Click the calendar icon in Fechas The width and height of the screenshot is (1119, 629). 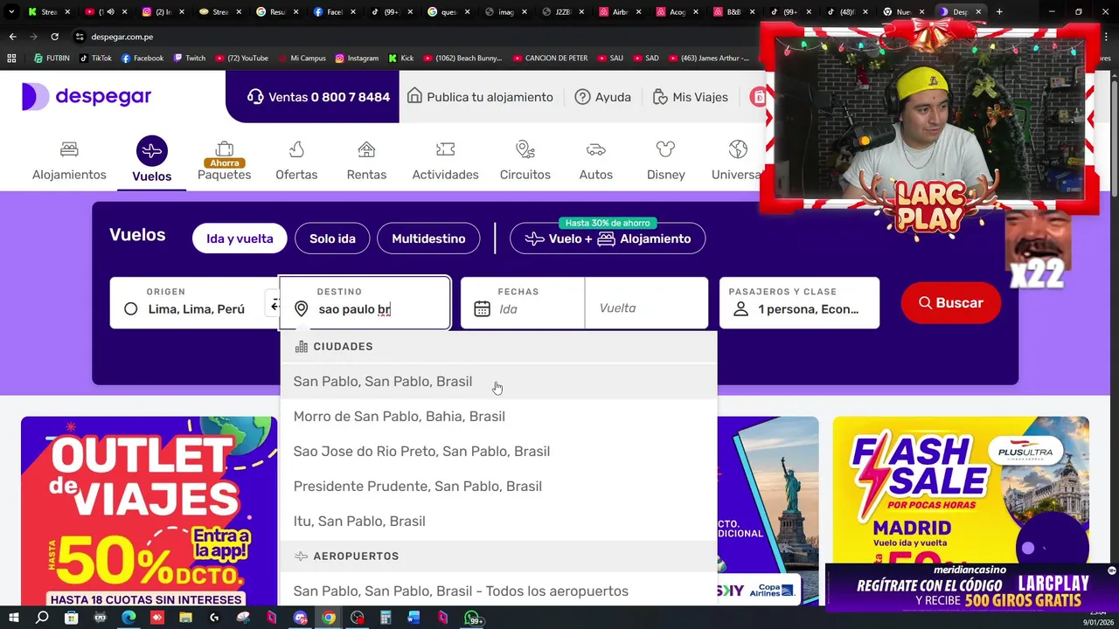coord(482,308)
